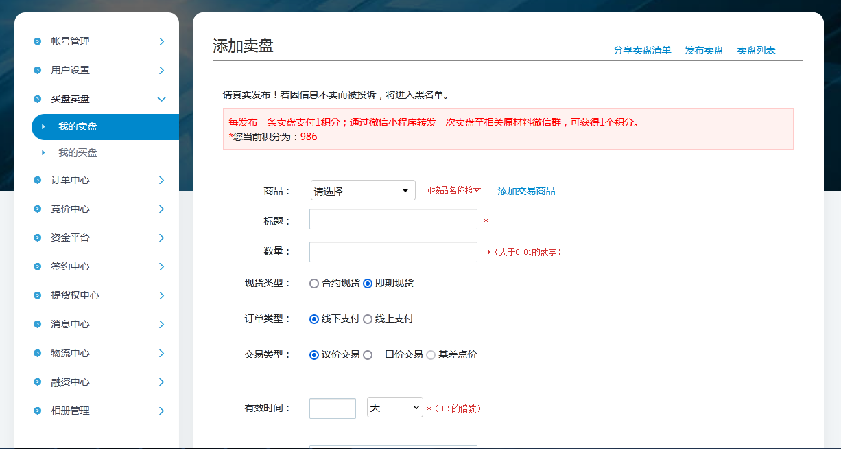Select 一口价交易 trade type
Screen dimensions: 841x449
[x=368, y=355]
